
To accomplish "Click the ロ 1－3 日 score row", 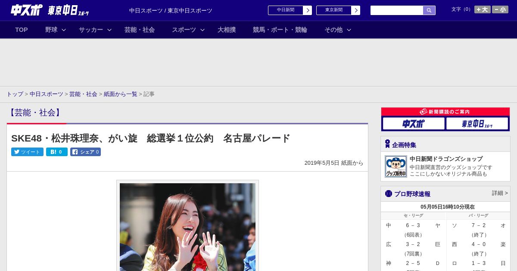I will click(478, 263).
